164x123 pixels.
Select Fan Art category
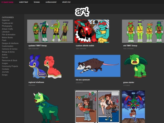pos(5,57)
